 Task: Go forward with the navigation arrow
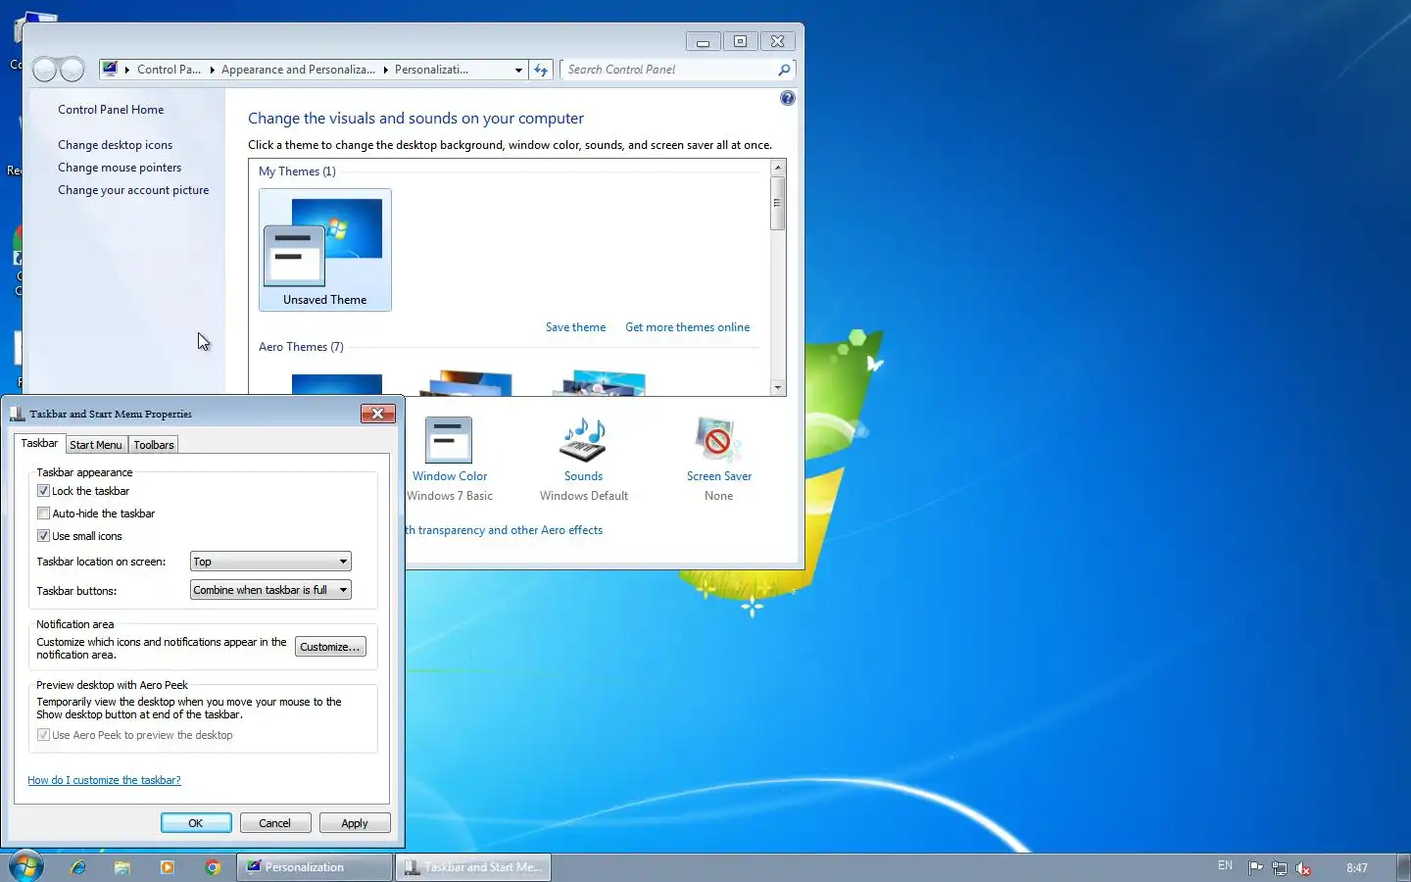click(x=73, y=70)
